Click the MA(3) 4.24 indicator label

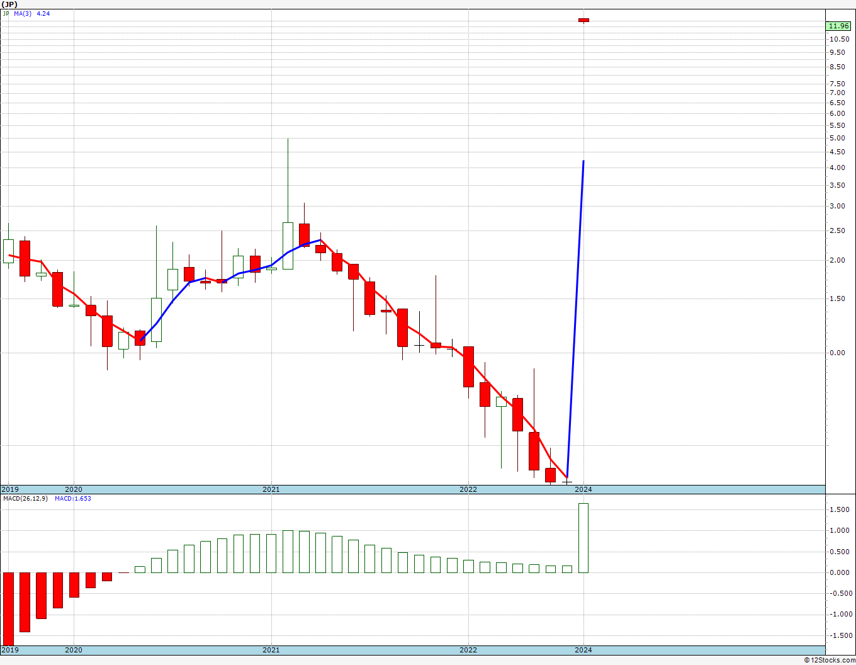pos(32,13)
